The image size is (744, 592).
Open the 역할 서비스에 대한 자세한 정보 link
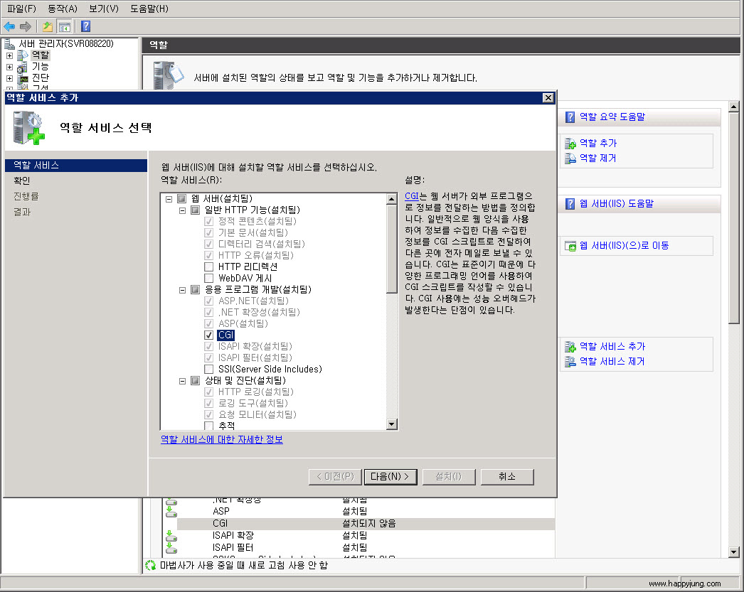point(222,439)
